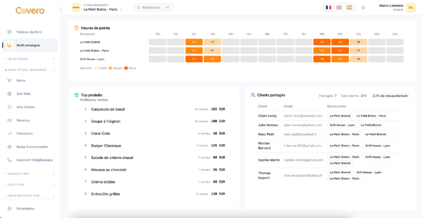This screenshot has height=218, width=422.
Task: Open Site Web globe icon
Action: (9, 93)
